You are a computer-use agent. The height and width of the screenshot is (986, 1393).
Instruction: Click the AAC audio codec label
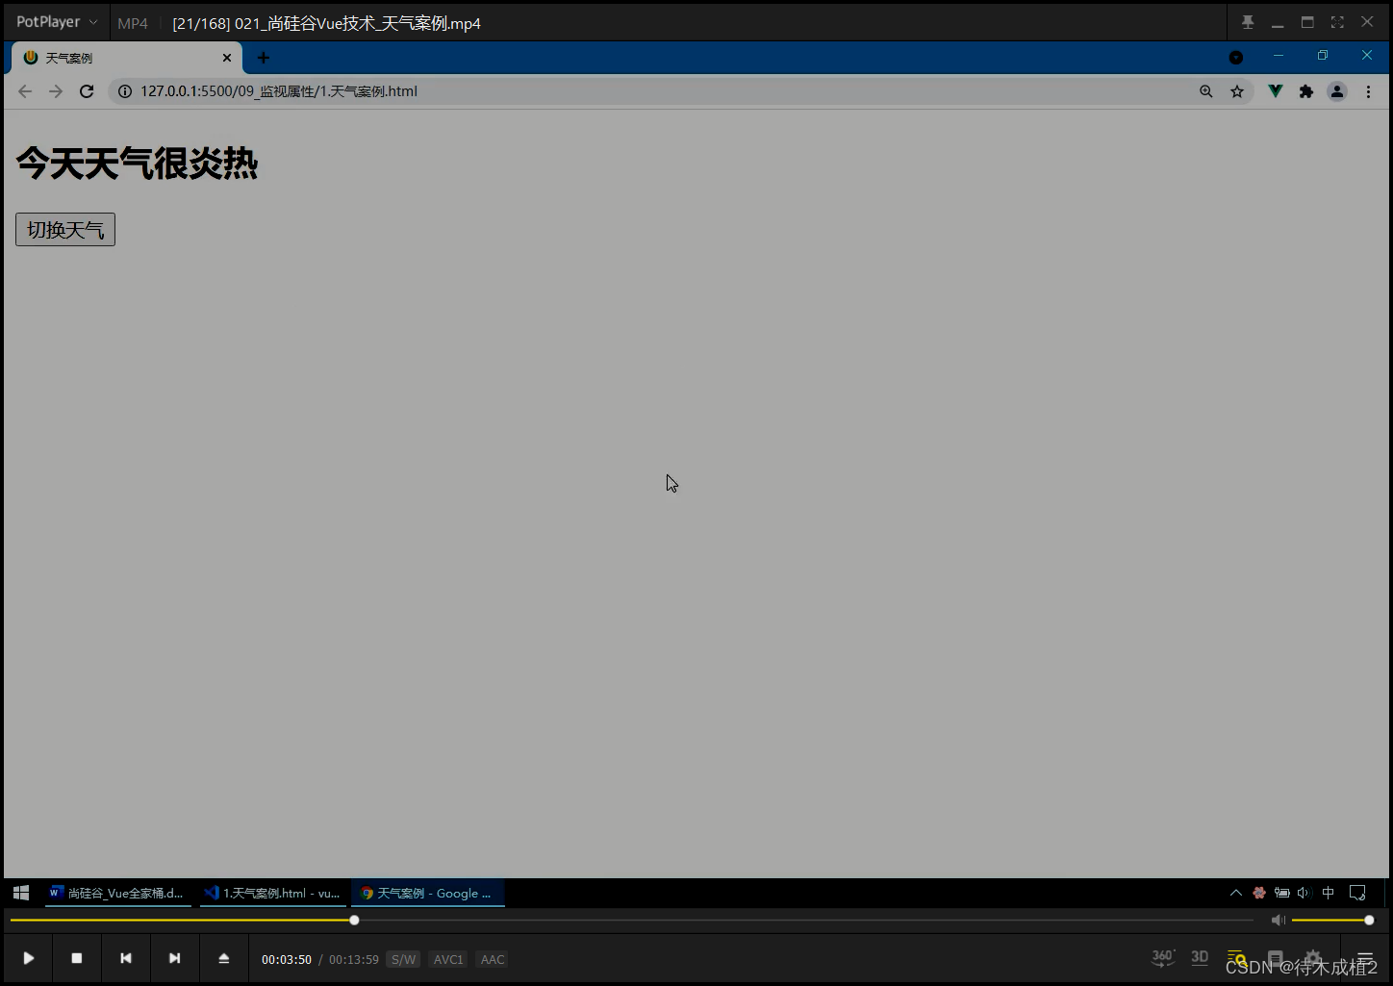tap(493, 959)
